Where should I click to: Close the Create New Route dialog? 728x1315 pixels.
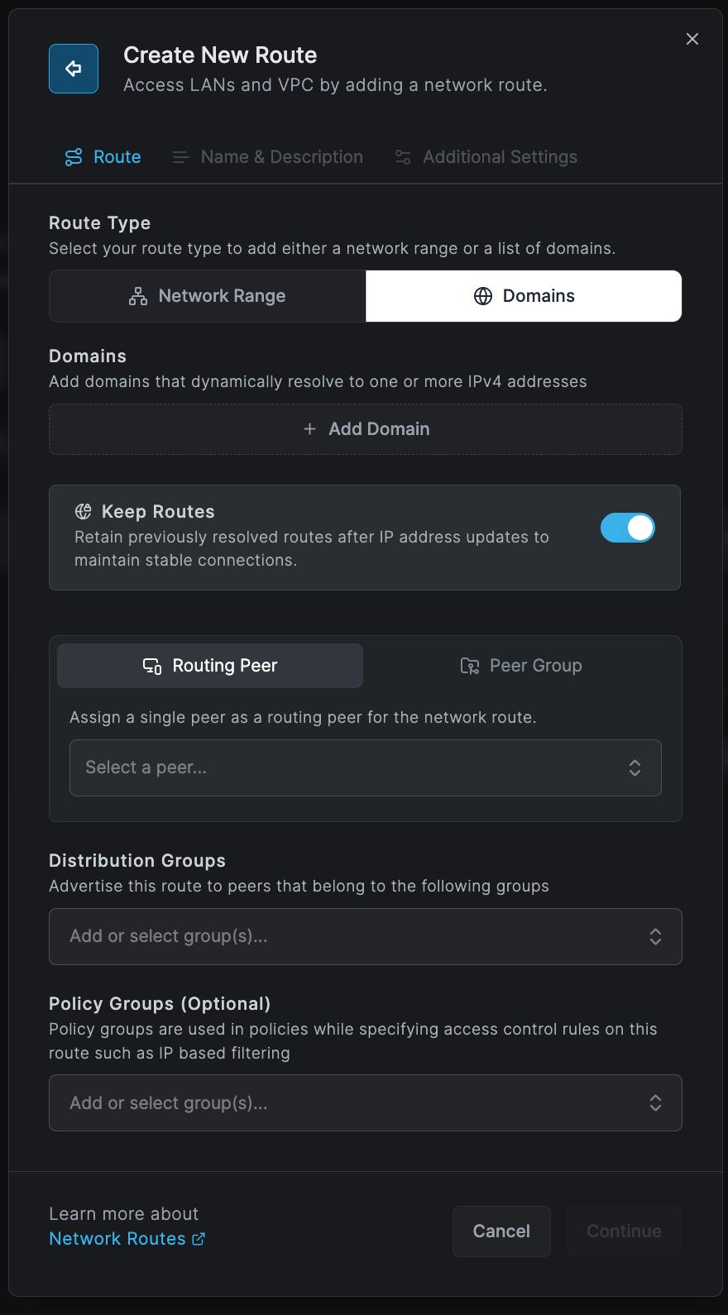tap(692, 39)
